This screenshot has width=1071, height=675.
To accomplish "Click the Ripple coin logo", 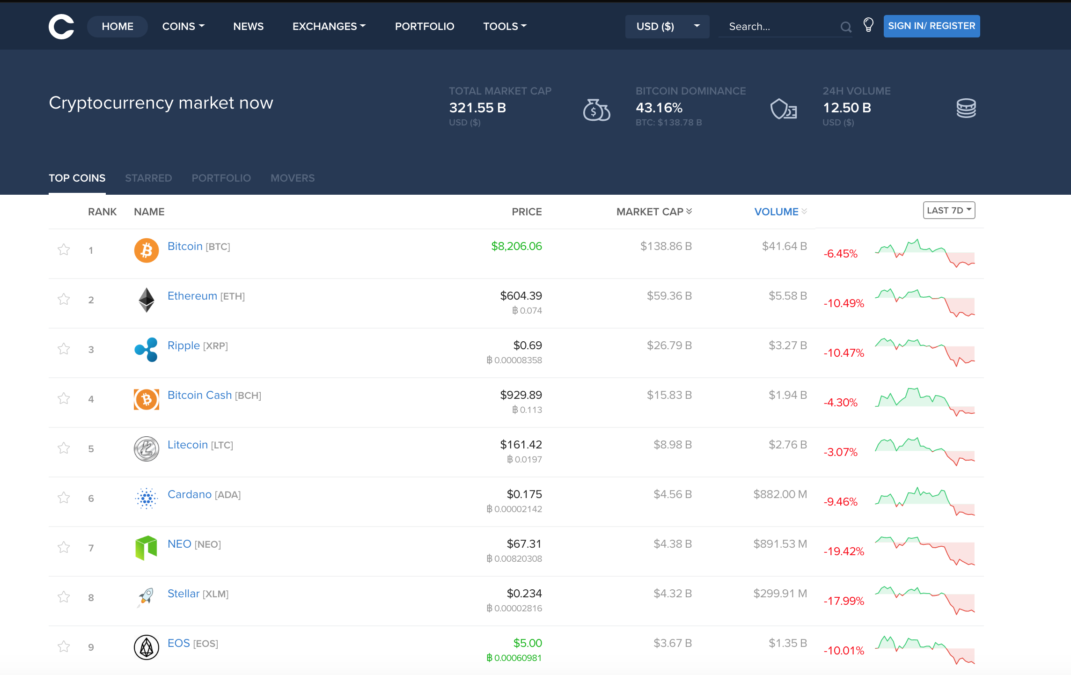I will point(146,350).
